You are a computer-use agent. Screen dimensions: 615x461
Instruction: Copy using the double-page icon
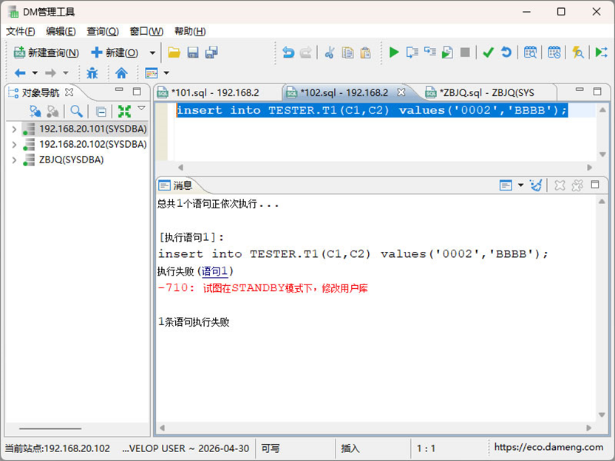[x=347, y=52]
